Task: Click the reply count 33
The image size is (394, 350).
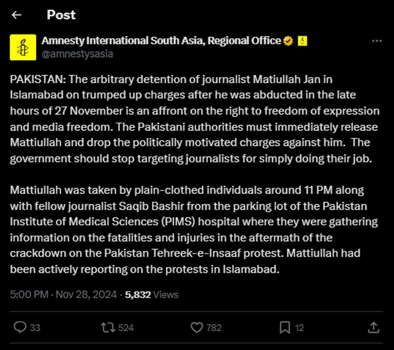Action: (35, 328)
